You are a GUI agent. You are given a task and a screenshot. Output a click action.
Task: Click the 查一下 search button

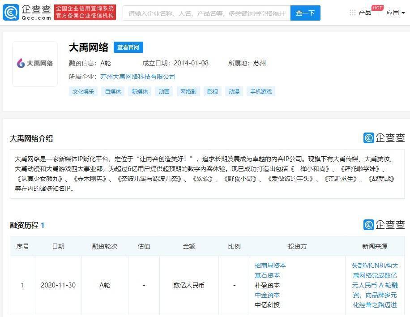point(305,13)
